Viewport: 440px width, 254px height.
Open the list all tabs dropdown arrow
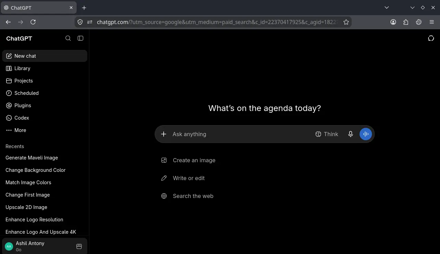(387, 8)
